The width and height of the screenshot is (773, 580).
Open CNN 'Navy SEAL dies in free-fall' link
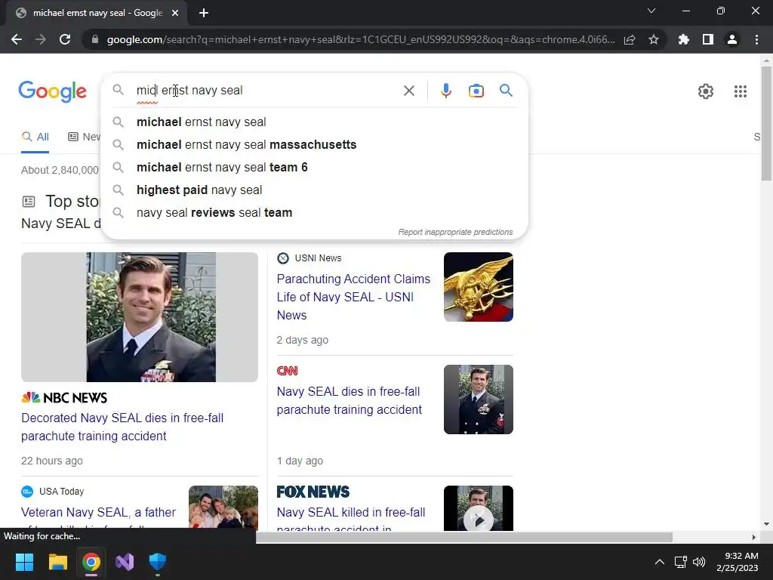click(349, 400)
